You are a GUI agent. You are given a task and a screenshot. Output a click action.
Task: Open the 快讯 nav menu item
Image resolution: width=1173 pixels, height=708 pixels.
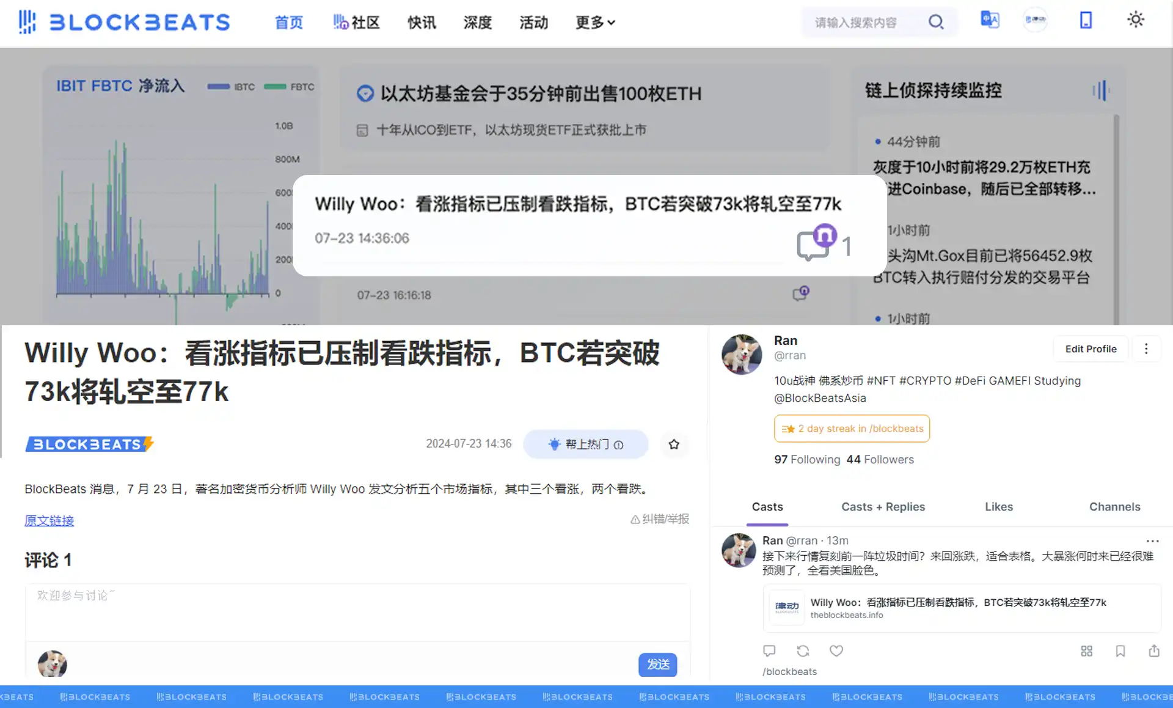coord(422,23)
